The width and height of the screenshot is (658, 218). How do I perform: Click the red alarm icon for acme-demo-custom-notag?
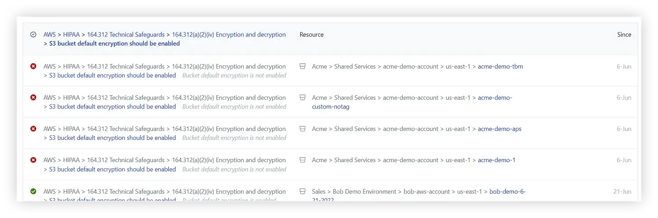click(33, 97)
